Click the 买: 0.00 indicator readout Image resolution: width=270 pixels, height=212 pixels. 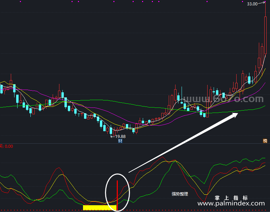6,146
